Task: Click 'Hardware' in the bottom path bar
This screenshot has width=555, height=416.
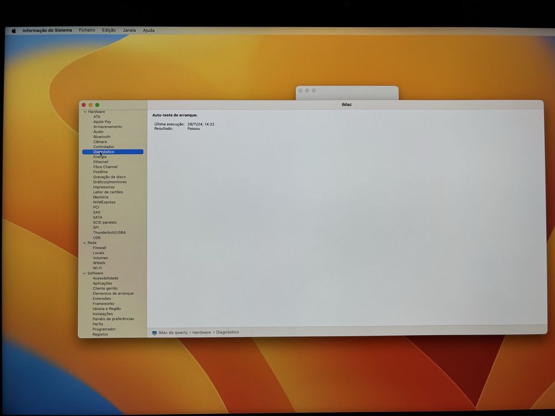Action: point(201,332)
